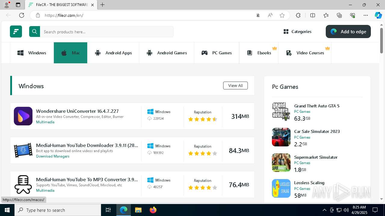
Task: Open Browser essentials heart icon
Action: click(x=353, y=15)
